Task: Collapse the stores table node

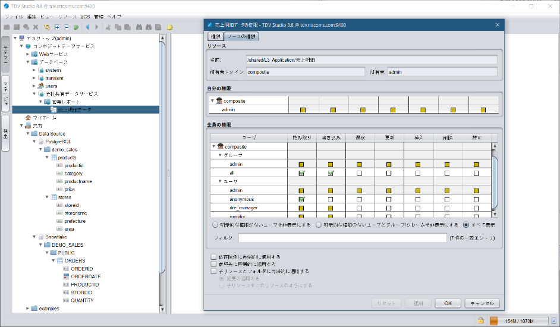Action: [47, 197]
